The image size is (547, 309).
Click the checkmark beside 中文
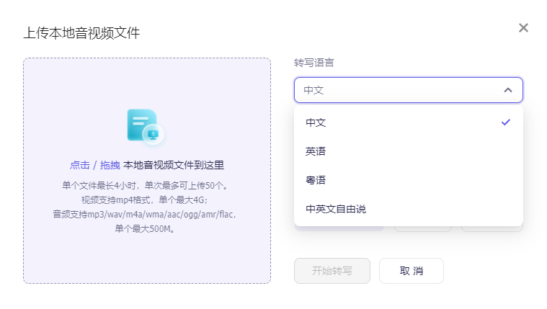[506, 122]
